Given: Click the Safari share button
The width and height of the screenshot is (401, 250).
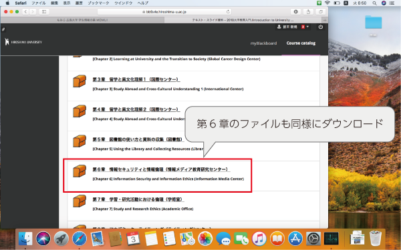Looking at the screenshot, I should [308, 11].
